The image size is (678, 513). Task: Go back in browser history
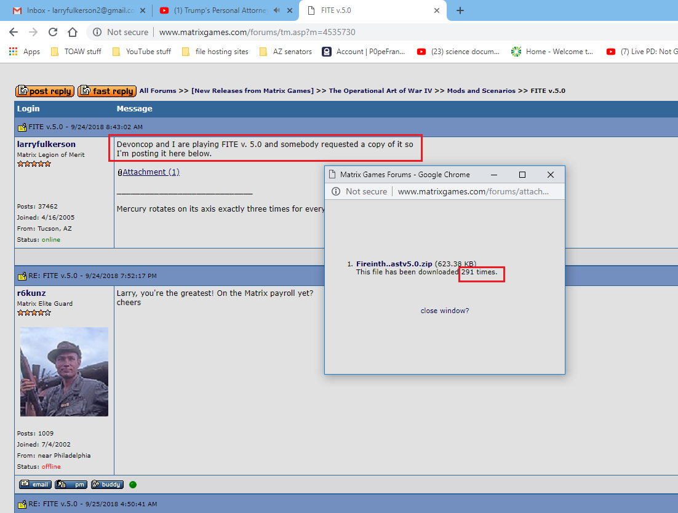pyautogui.click(x=14, y=32)
